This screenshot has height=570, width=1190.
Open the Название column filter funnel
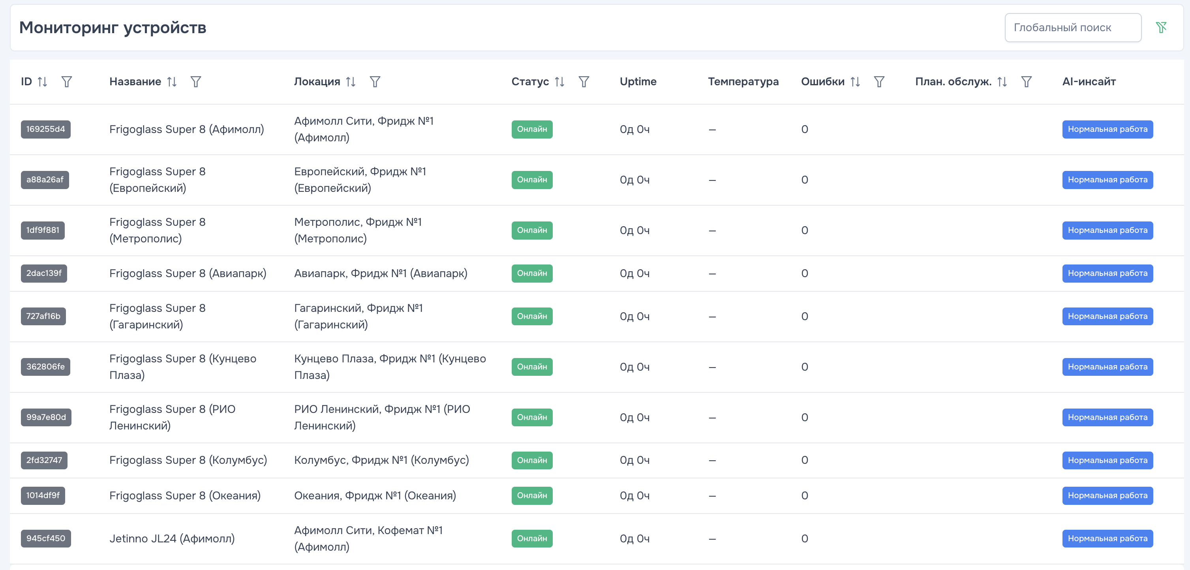coord(195,82)
